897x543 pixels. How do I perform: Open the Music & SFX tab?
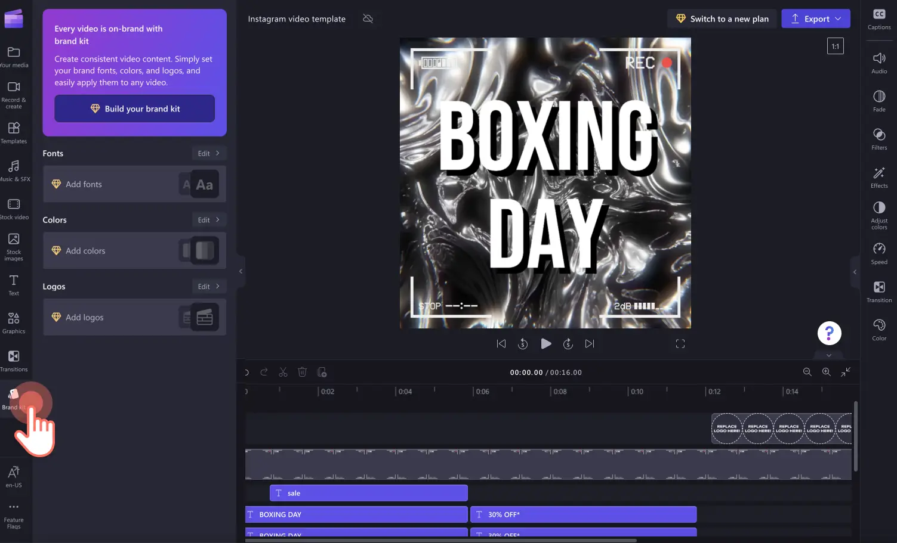(14, 170)
